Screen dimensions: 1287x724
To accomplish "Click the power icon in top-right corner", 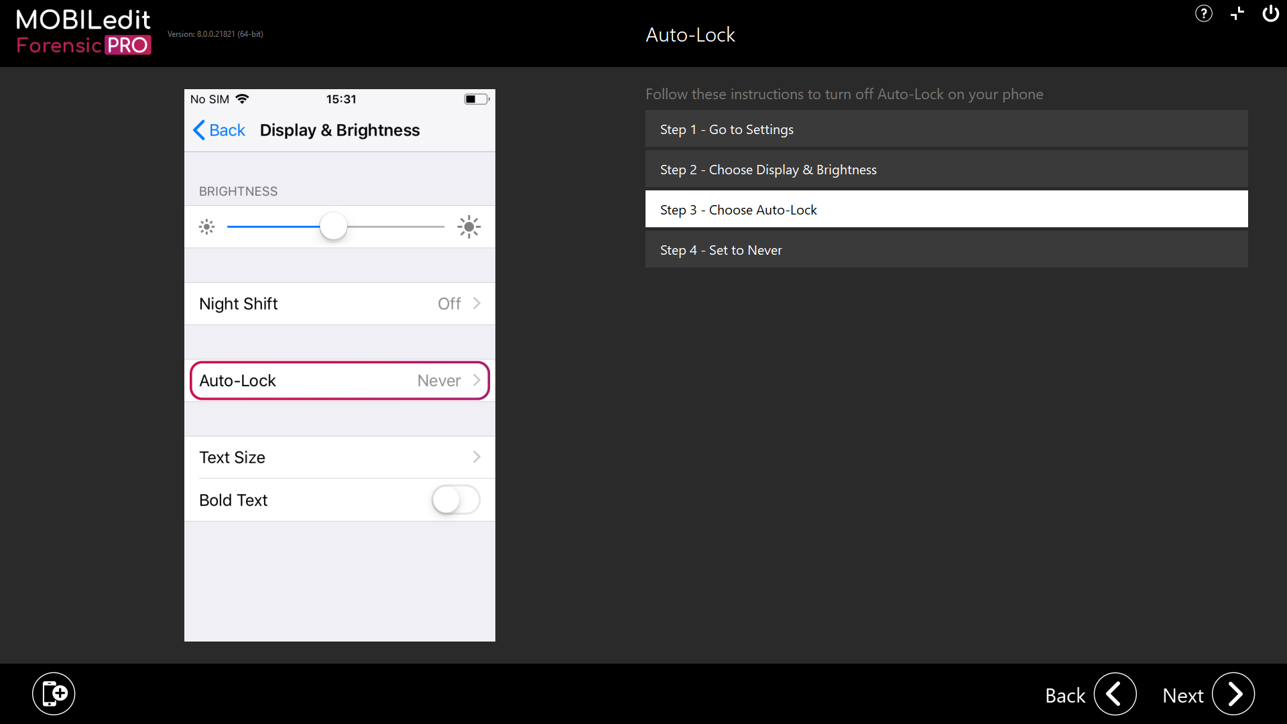I will [x=1270, y=13].
